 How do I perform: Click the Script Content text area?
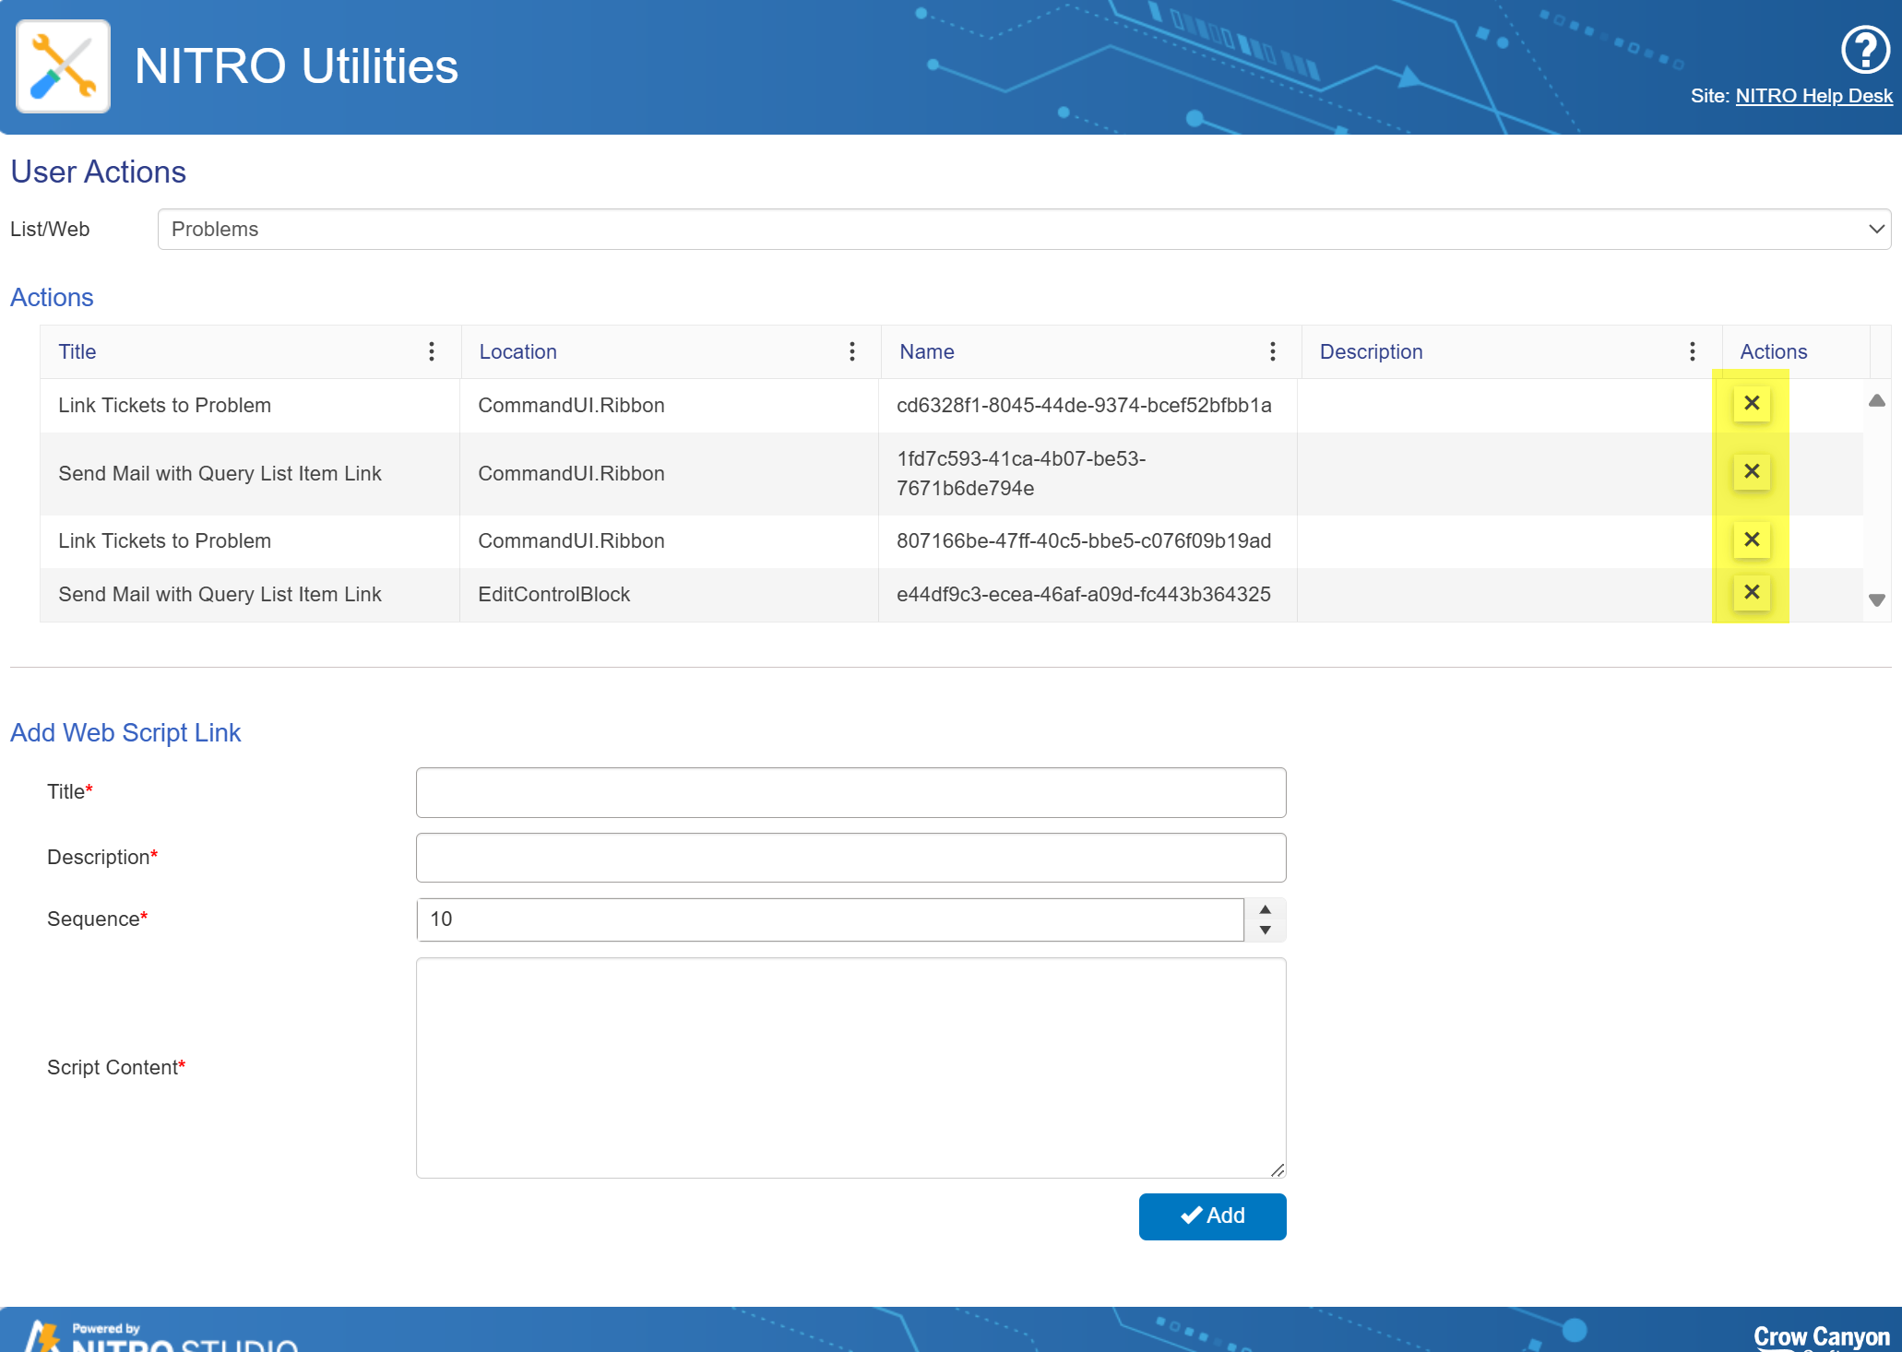pos(850,1068)
